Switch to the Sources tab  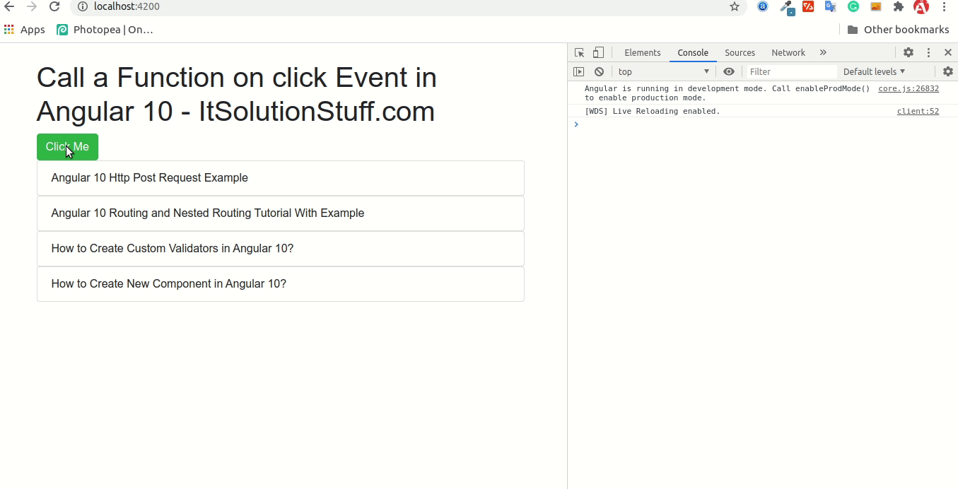click(x=740, y=53)
